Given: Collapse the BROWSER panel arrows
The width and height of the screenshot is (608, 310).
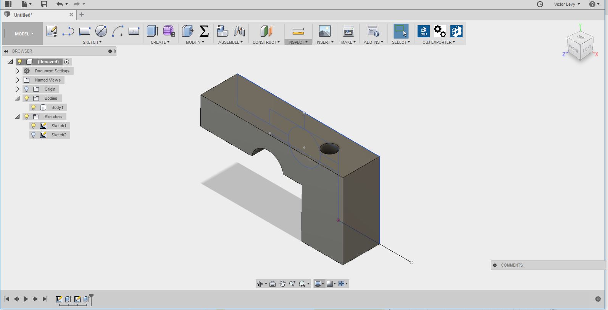Looking at the screenshot, I should [x=6, y=51].
